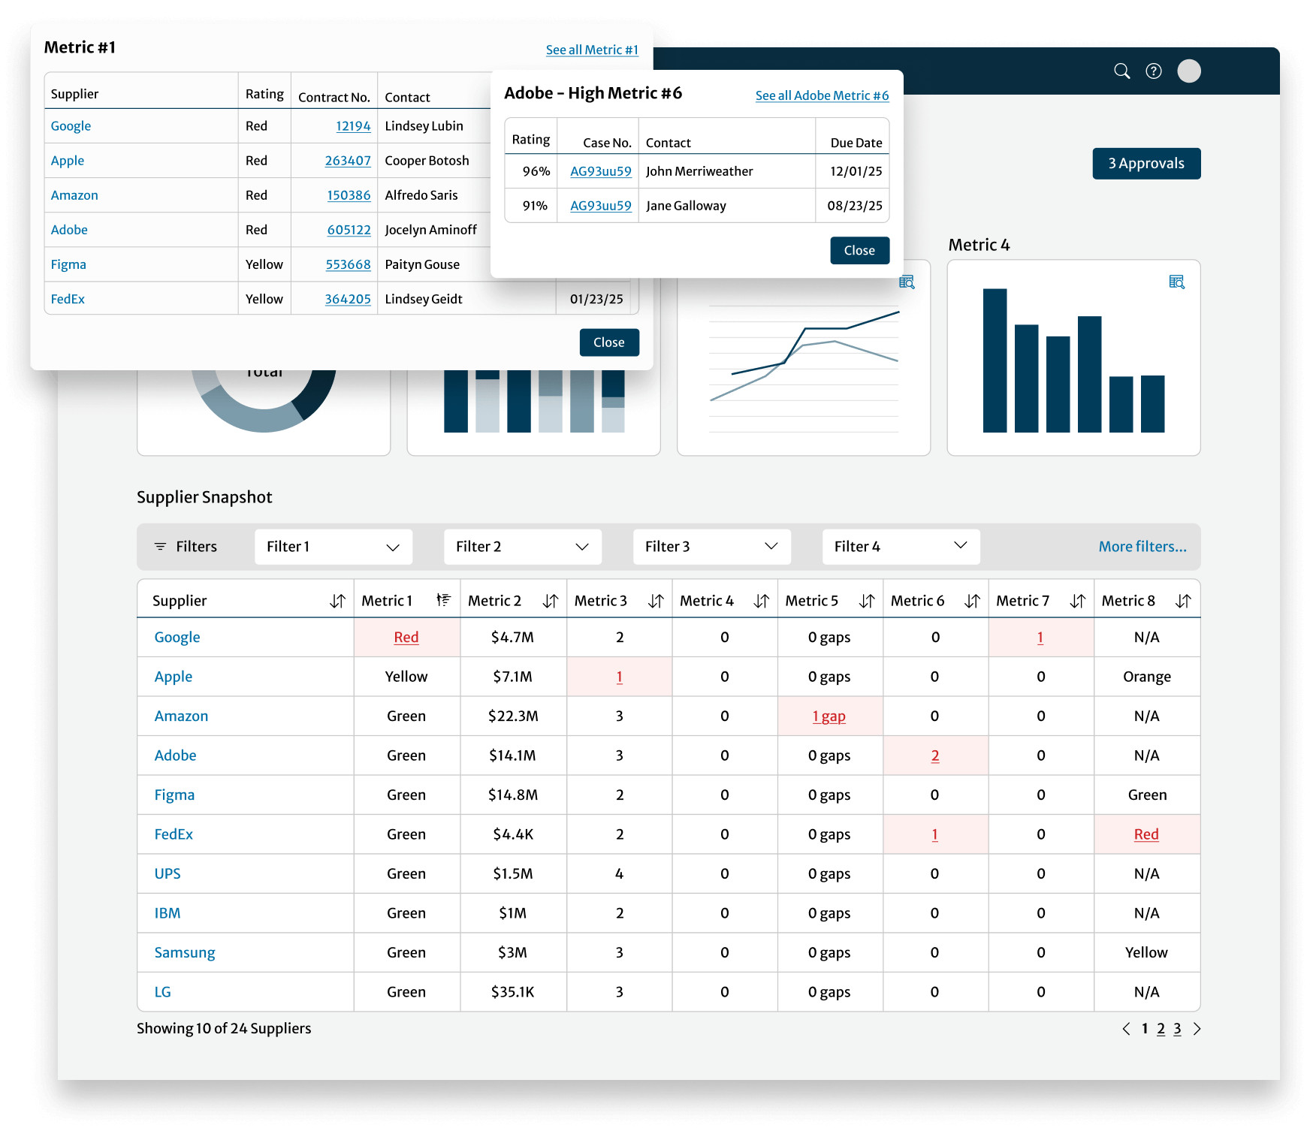1310x1128 pixels.
Task: Toggle the Metric 1 column sort icon
Action: [x=443, y=600]
